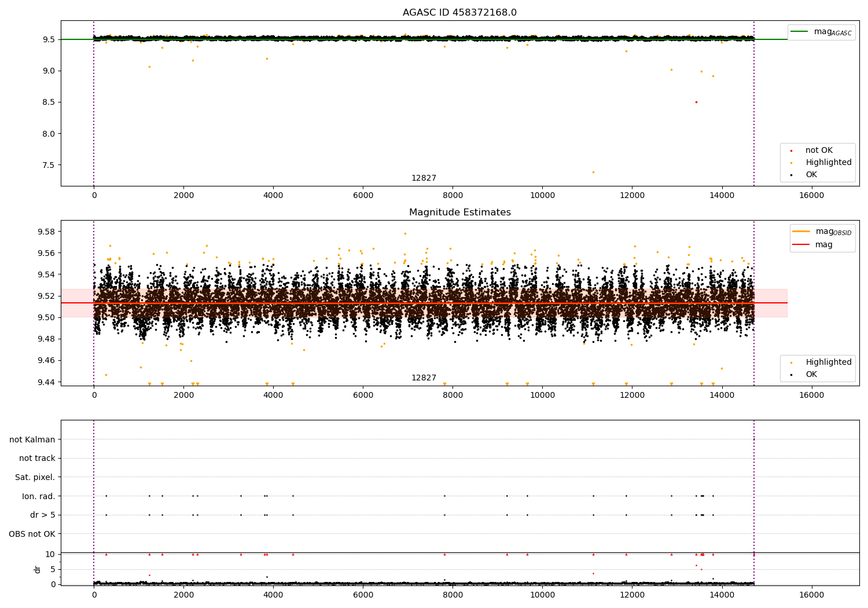
Task: Click the 'Magnitude Estimates' subplot title
Action: tap(459, 213)
